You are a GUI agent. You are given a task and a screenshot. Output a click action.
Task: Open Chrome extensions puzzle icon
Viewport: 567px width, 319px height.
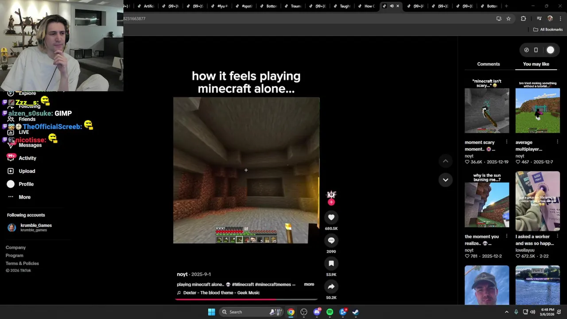click(523, 19)
